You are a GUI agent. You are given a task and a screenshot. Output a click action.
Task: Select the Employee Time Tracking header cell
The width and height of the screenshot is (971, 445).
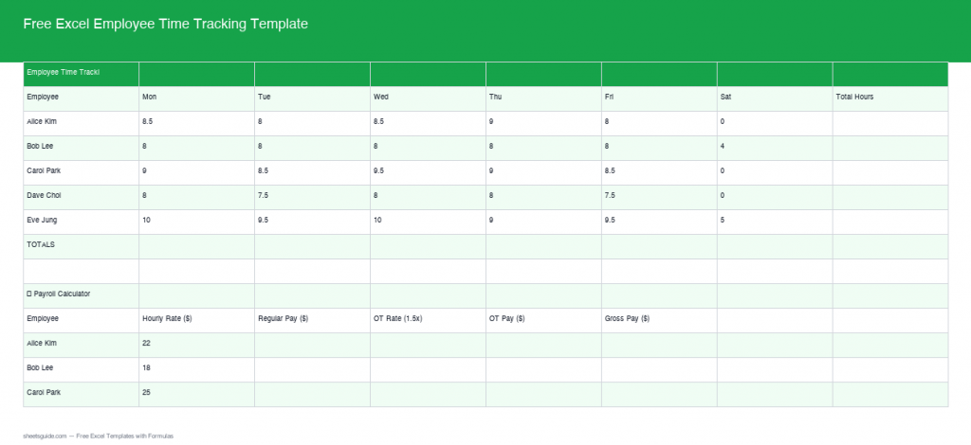click(x=81, y=73)
